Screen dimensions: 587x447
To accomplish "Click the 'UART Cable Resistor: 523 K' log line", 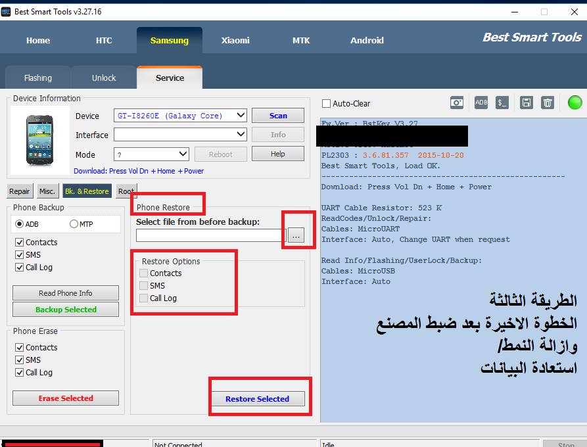I will click(x=381, y=208).
